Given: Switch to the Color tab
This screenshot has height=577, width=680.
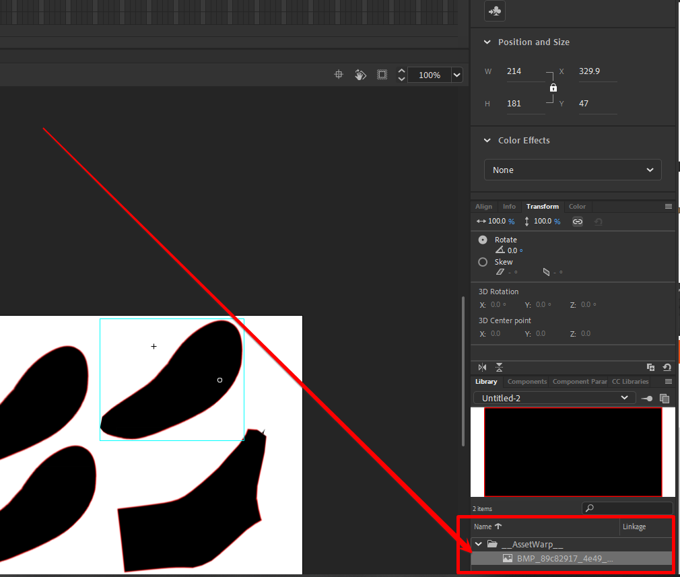Looking at the screenshot, I should [x=577, y=207].
